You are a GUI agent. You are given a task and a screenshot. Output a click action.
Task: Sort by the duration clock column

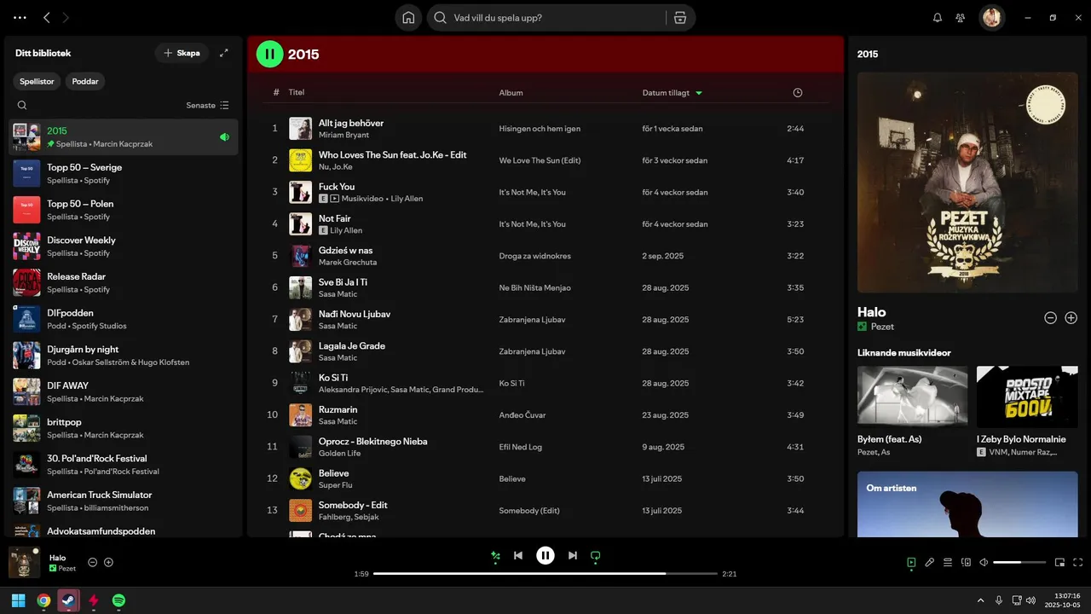798,93
